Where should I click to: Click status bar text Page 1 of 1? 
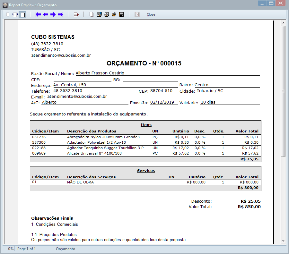click(27, 249)
